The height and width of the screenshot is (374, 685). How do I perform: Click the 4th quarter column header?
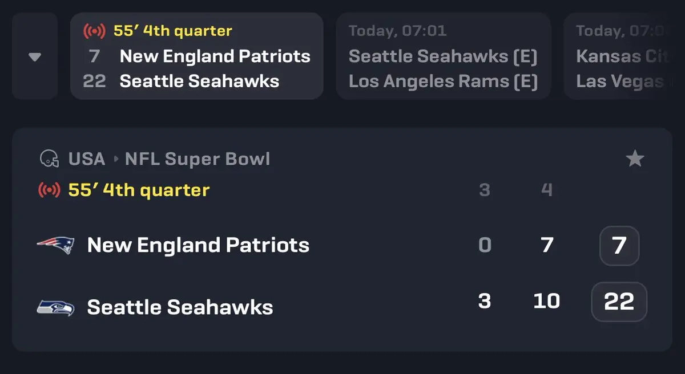point(547,190)
